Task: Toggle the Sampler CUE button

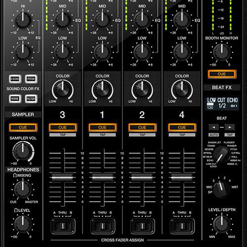Action: [23, 127]
